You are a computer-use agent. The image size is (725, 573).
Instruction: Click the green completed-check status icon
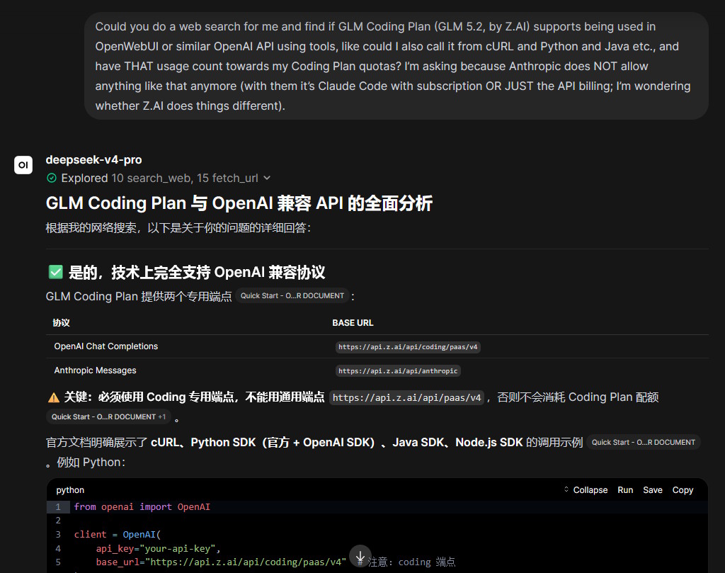click(52, 178)
